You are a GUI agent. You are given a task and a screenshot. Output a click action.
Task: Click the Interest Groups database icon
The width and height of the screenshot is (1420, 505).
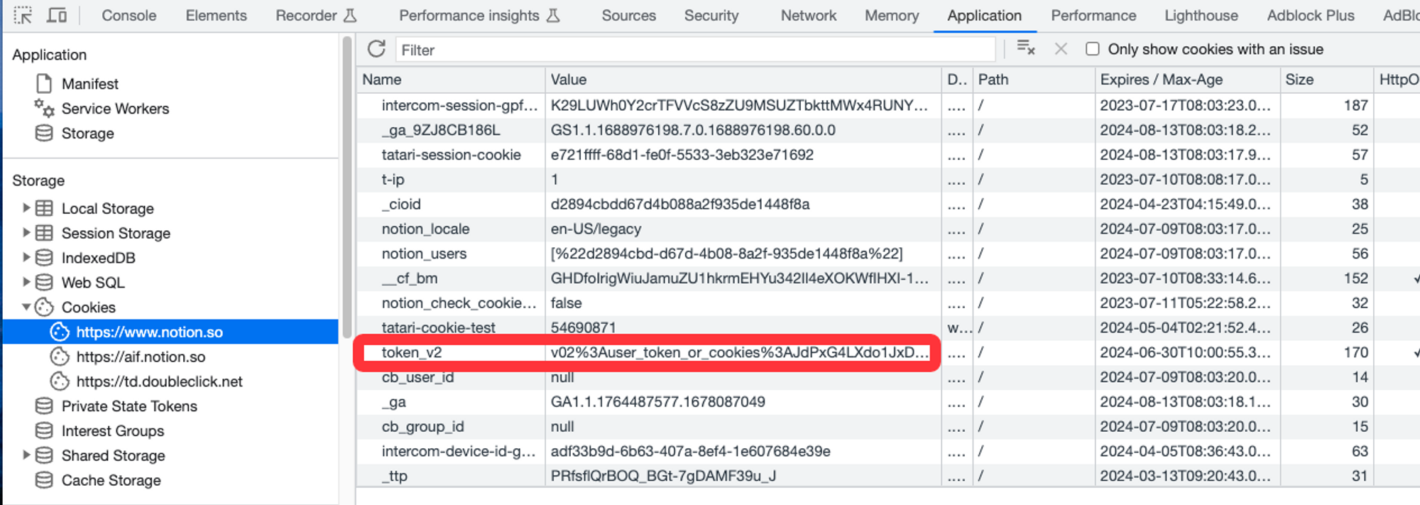tap(44, 431)
